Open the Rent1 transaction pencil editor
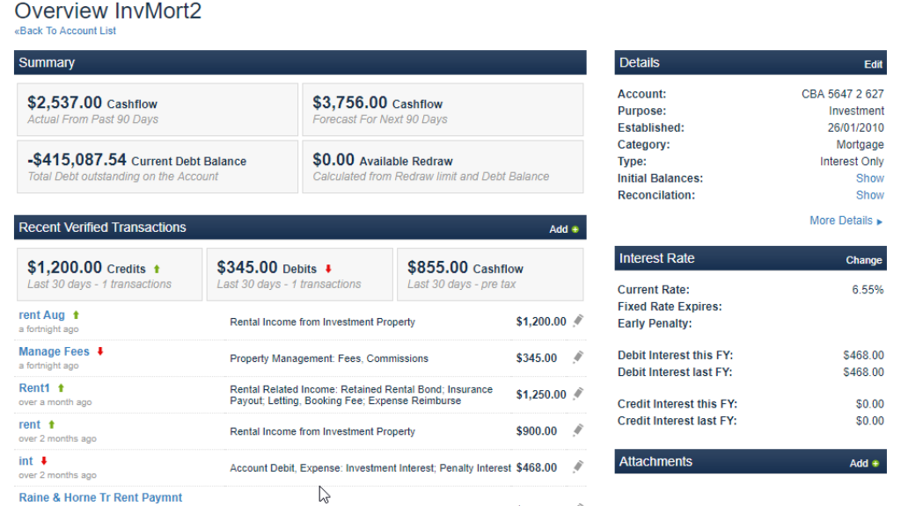The width and height of the screenshot is (901, 506). pos(578,394)
